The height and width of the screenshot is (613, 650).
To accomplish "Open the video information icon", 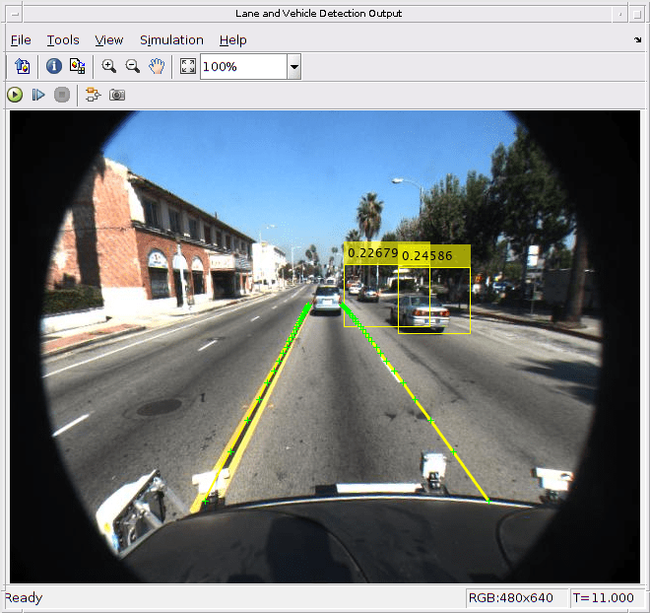I will tap(54, 66).
